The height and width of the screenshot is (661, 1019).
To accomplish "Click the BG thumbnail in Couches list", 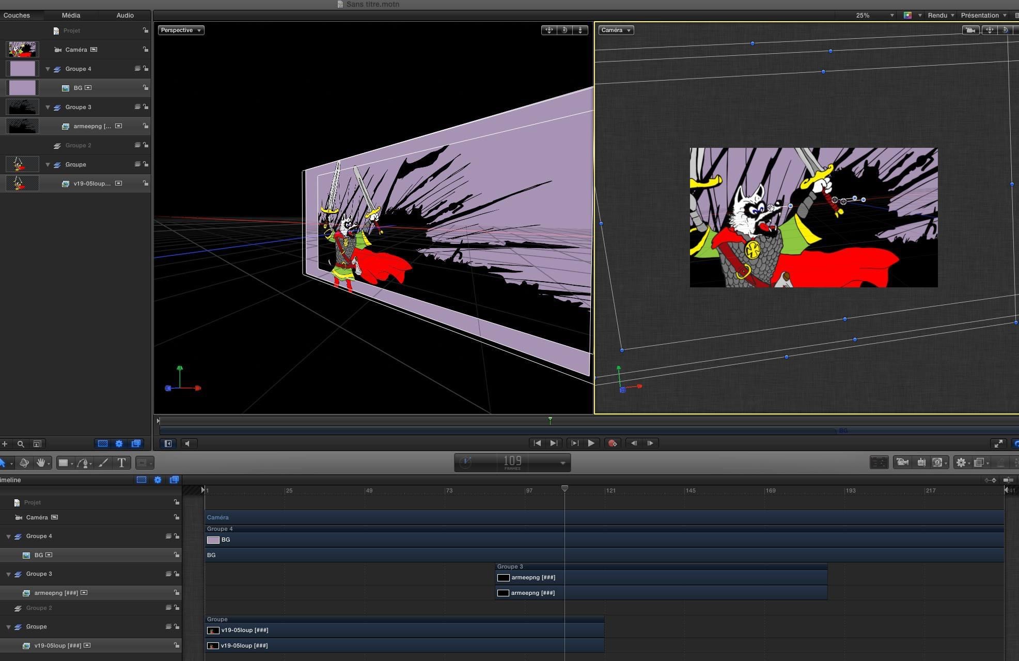I will click(x=23, y=88).
